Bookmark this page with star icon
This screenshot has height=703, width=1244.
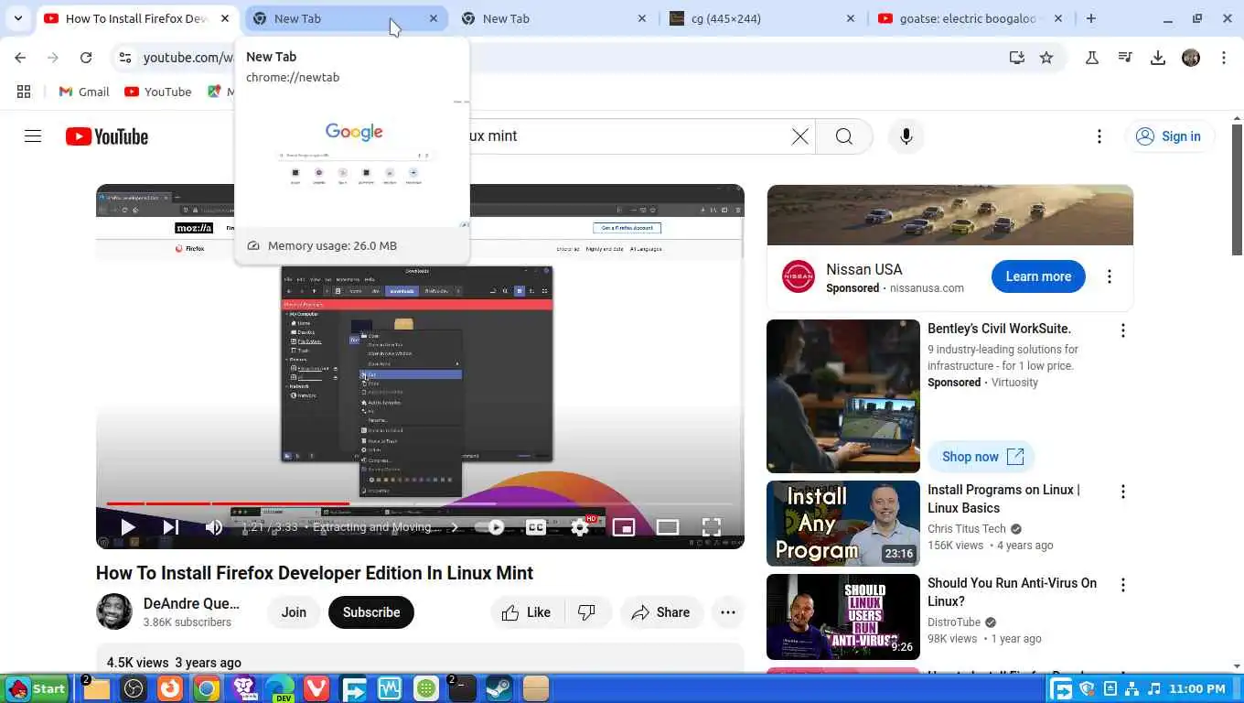coord(1046,58)
